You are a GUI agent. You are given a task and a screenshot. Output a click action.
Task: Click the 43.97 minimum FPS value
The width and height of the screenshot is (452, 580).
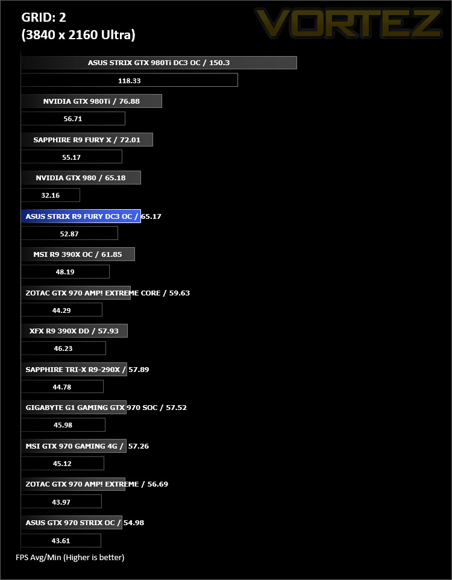tap(61, 502)
